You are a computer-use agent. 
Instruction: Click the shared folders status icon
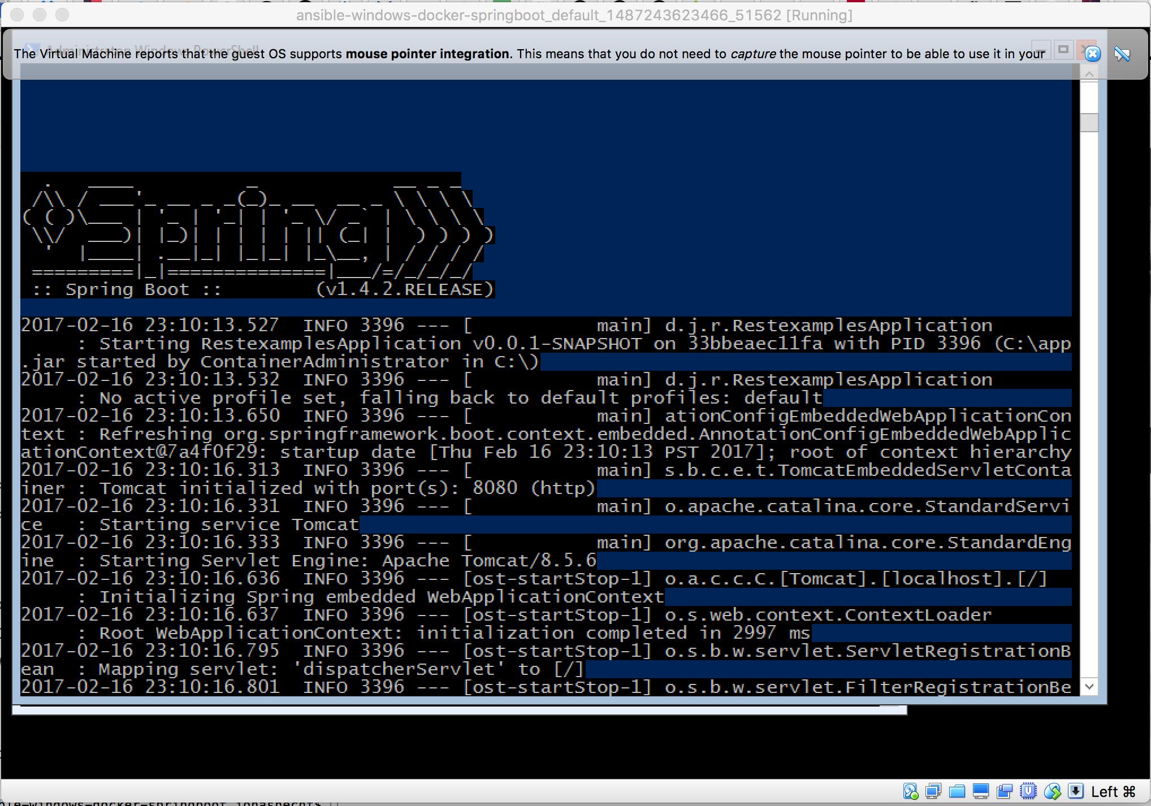pyautogui.click(x=957, y=791)
